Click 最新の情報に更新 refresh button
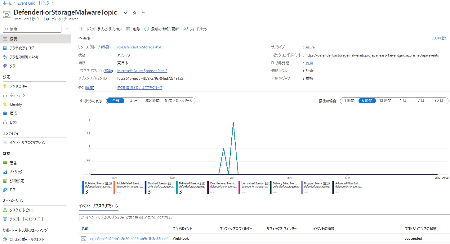 162,29
